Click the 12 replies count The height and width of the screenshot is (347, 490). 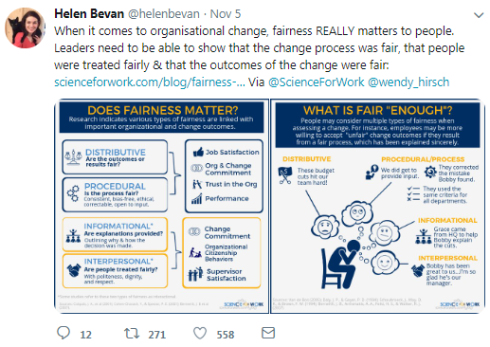point(85,335)
